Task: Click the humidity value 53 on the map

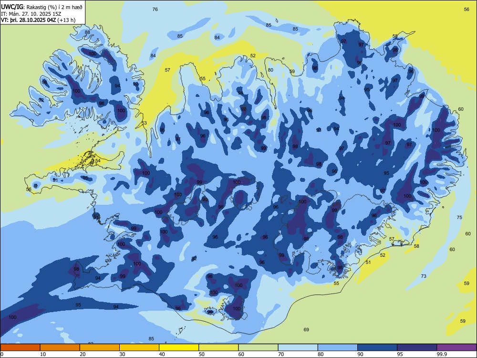Action: [144, 123]
